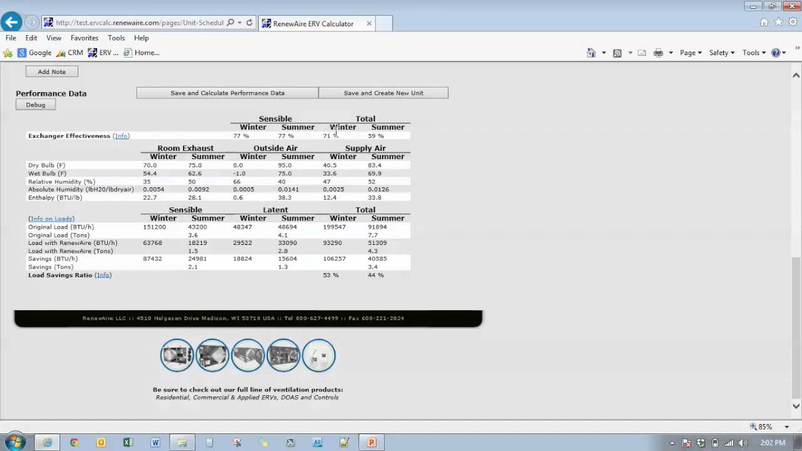Click the Debug button
Image resolution: width=802 pixels, height=451 pixels.
[36, 105]
